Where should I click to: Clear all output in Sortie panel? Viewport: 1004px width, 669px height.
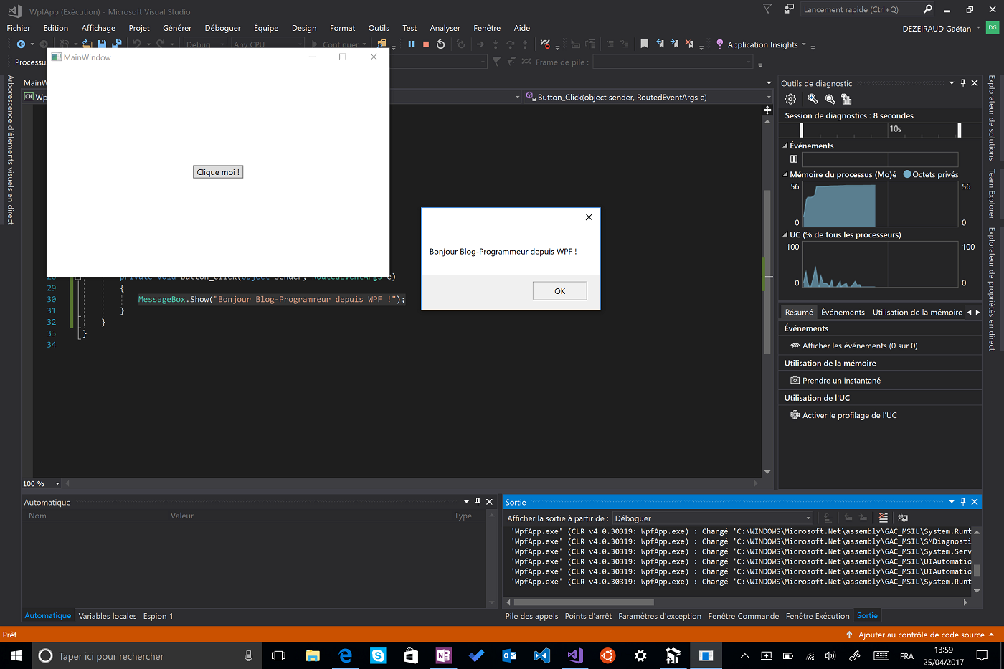click(883, 518)
